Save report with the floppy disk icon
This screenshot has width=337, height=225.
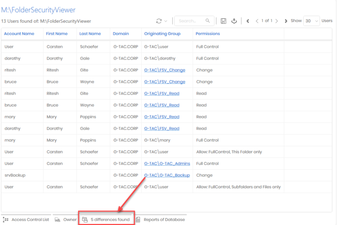223,21
